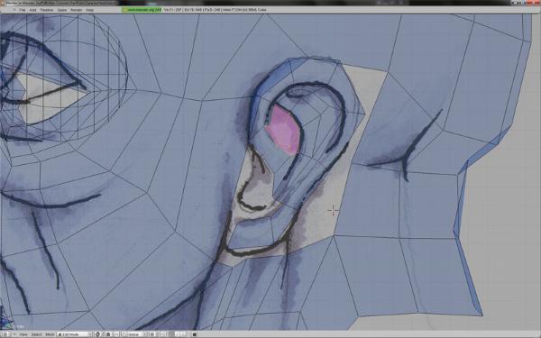Open the View menu in 3D header
This screenshot has height=338, width=541.
pyautogui.click(x=23, y=334)
